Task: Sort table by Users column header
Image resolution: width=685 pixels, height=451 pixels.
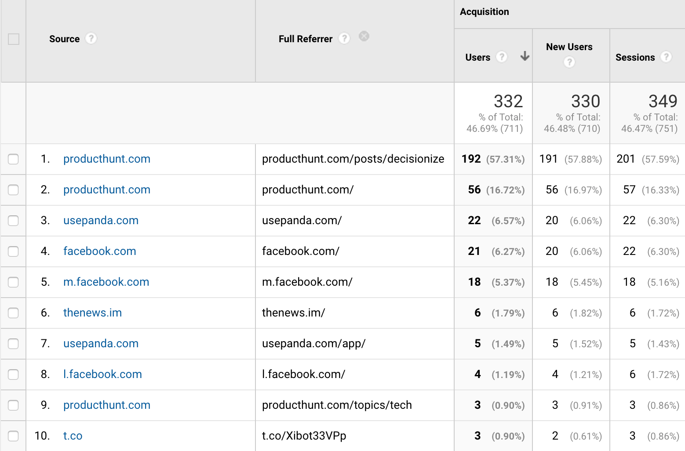Action: point(477,58)
